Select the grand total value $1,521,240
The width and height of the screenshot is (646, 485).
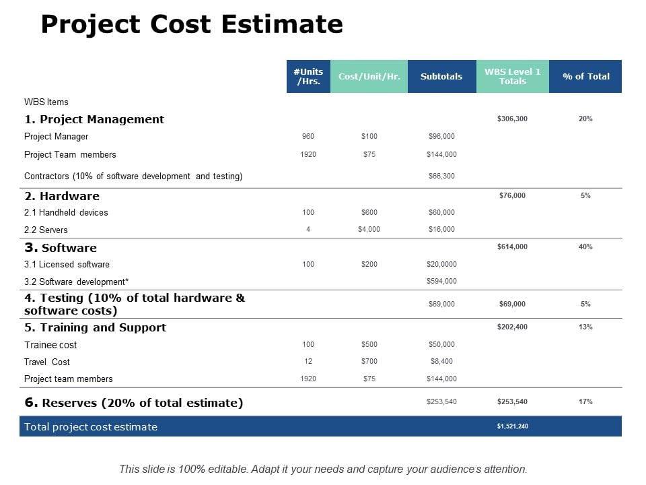[513, 426]
